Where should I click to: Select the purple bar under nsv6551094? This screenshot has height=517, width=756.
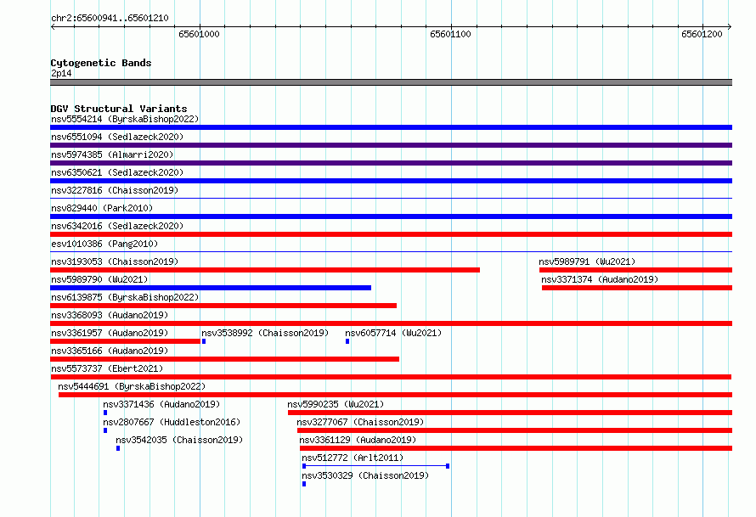pyautogui.click(x=391, y=145)
